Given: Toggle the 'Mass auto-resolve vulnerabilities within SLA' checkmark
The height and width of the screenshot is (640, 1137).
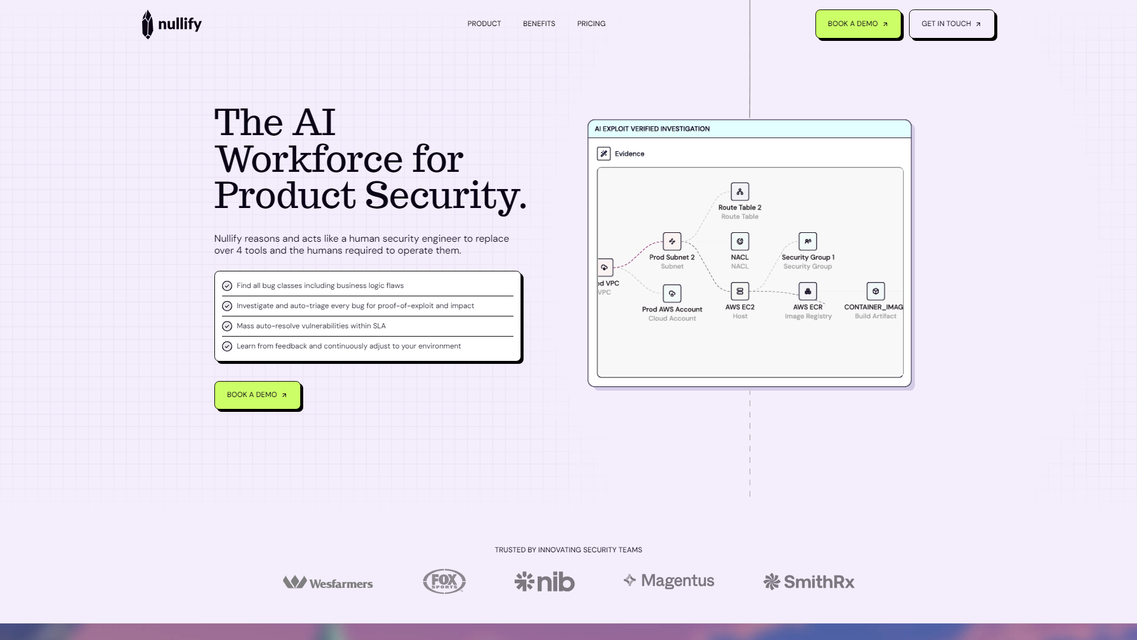Looking at the screenshot, I should click(227, 326).
